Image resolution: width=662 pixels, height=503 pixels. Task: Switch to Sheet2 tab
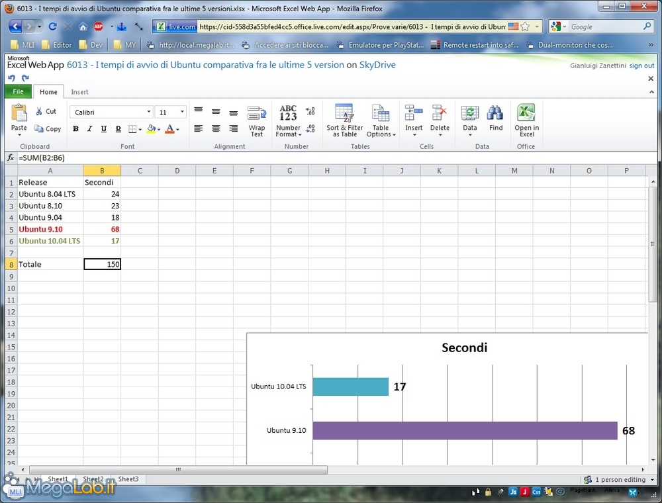pos(93,479)
